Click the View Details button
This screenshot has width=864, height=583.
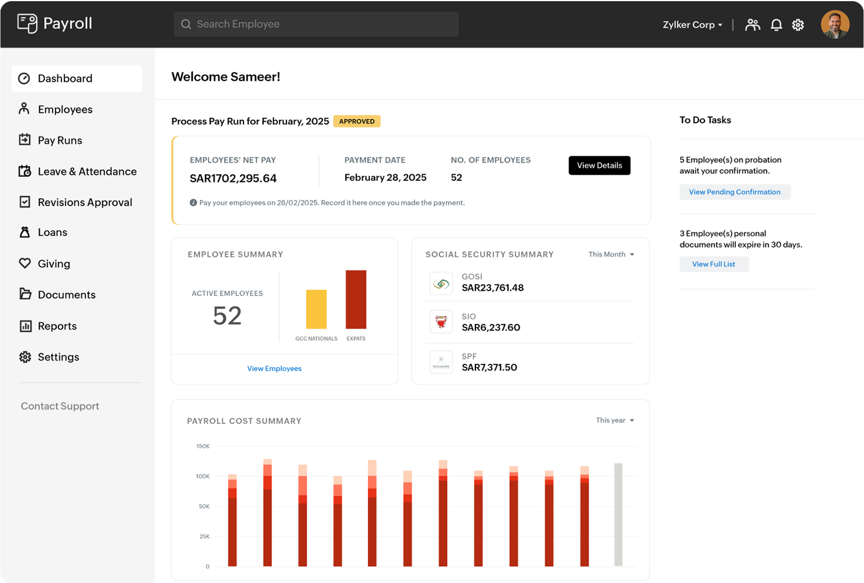tap(599, 165)
